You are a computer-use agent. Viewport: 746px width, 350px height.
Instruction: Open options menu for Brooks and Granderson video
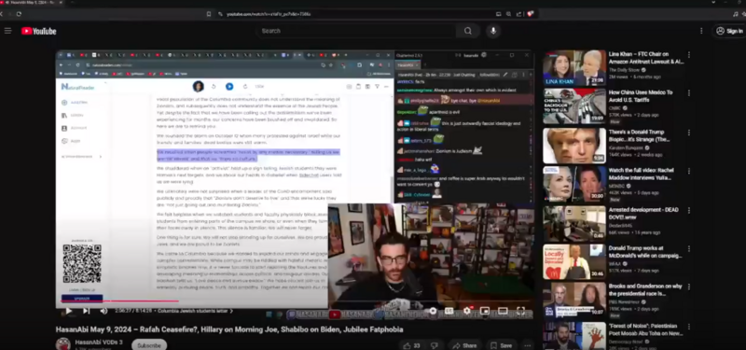tap(688, 287)
